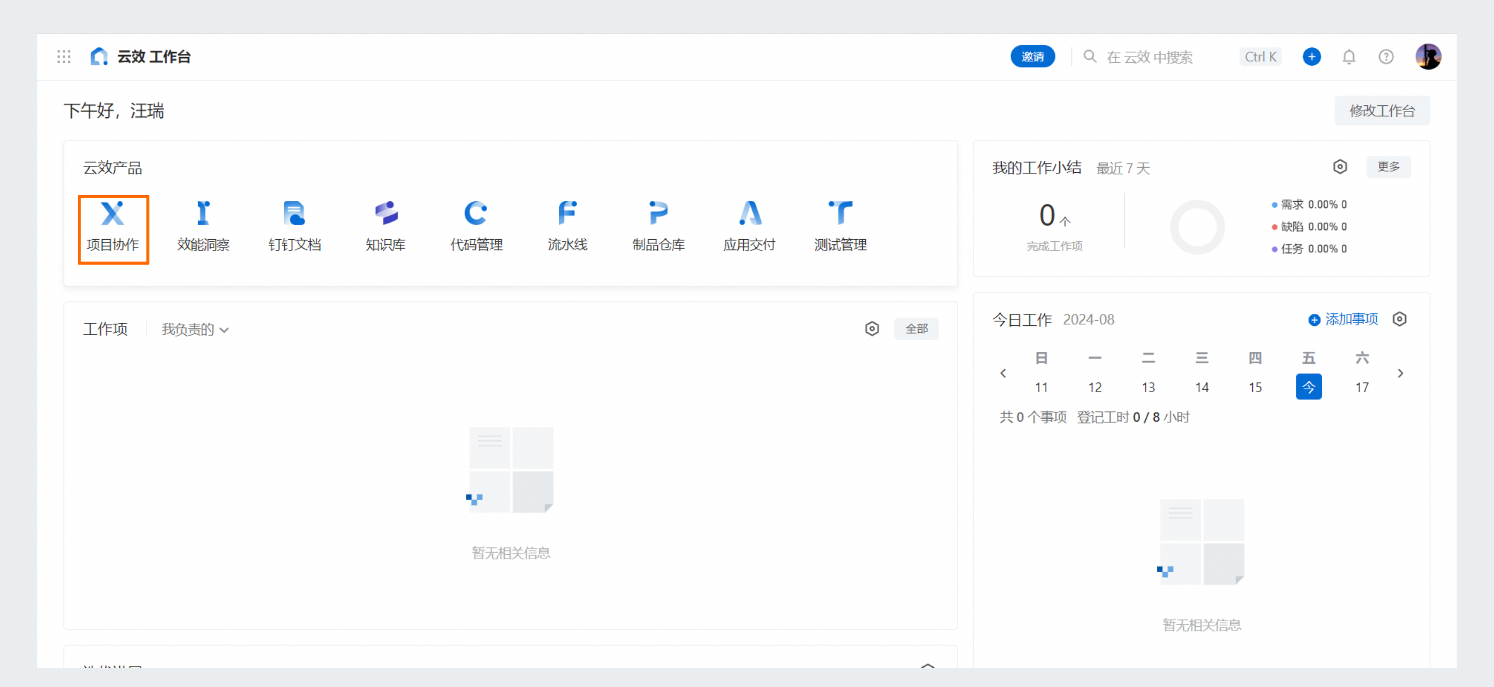Click 全部 in 工作项 card
The height and width of the screenshot is (687, 1494).
coord(916,329)
